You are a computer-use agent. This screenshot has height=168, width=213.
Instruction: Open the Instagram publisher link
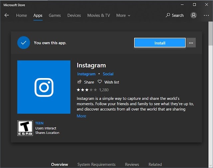(x=86, y=74)
